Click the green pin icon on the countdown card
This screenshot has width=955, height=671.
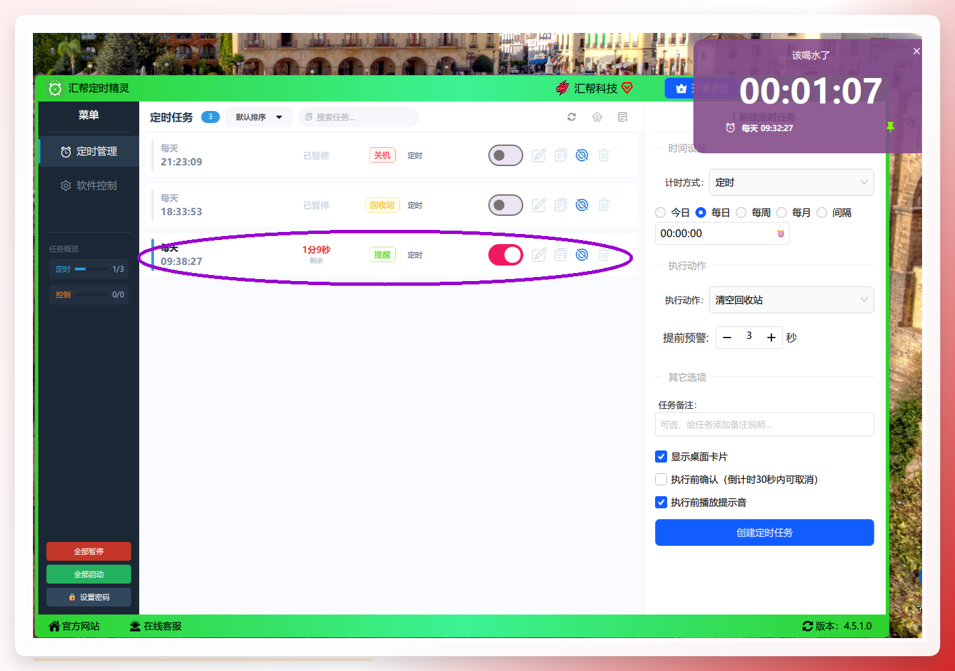pyautogui.click(x=890, y=127)
